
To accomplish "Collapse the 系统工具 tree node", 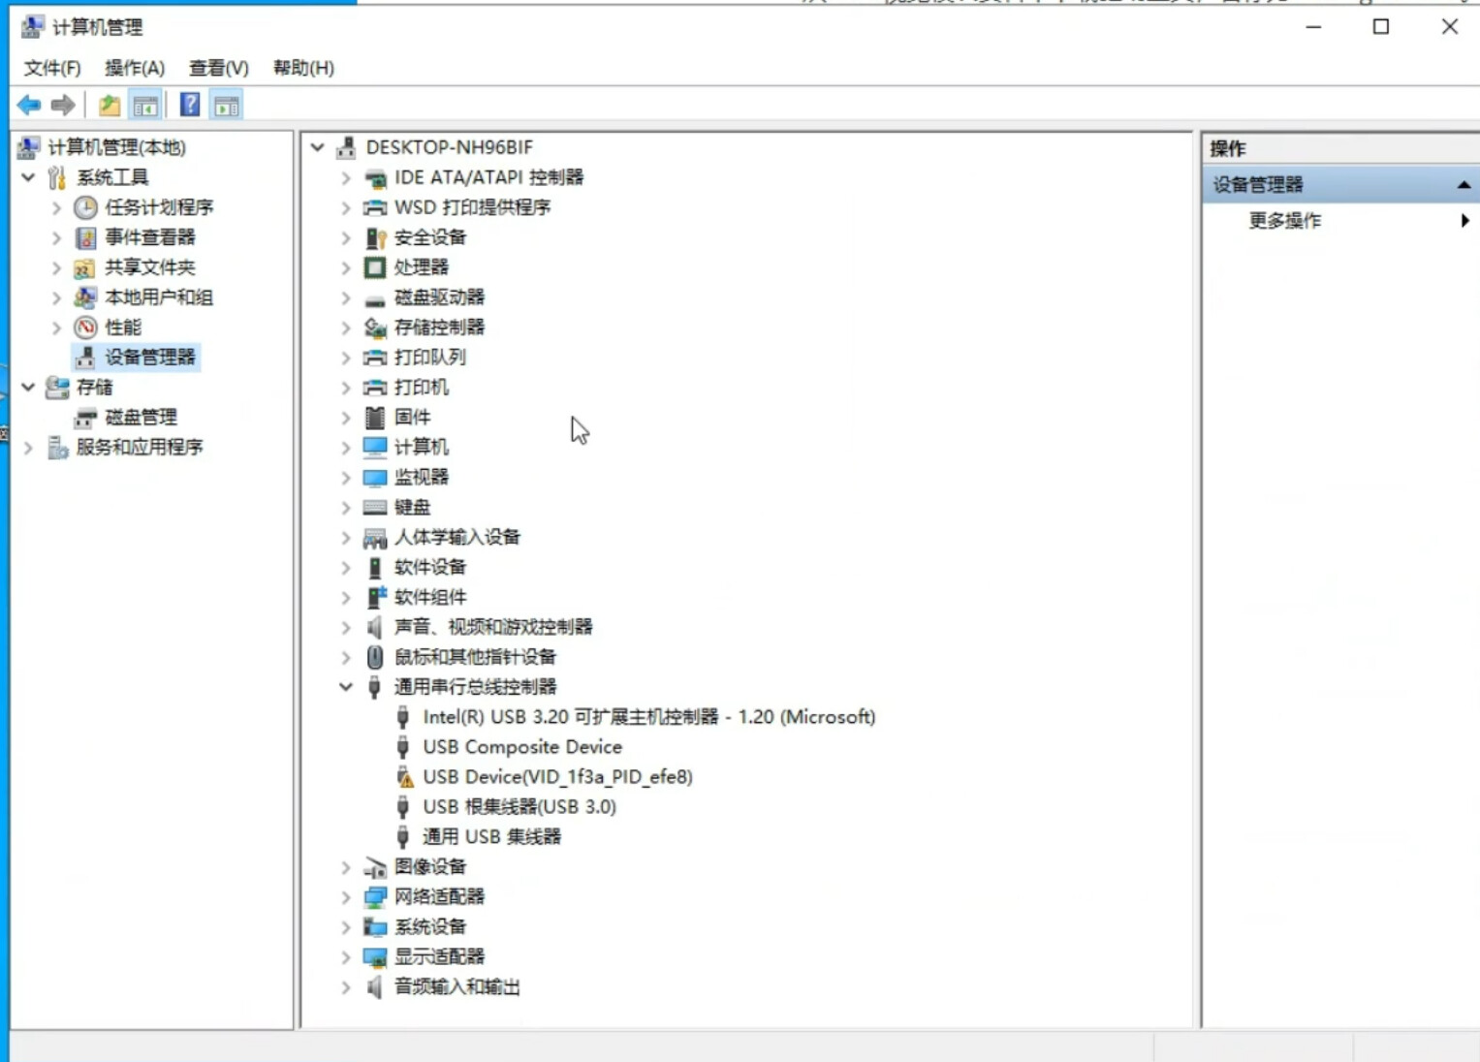I will tap(28, 177).
